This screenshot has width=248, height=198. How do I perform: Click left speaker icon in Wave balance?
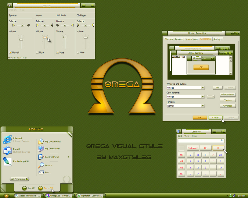pyautogui.click(x=37, y=25)
